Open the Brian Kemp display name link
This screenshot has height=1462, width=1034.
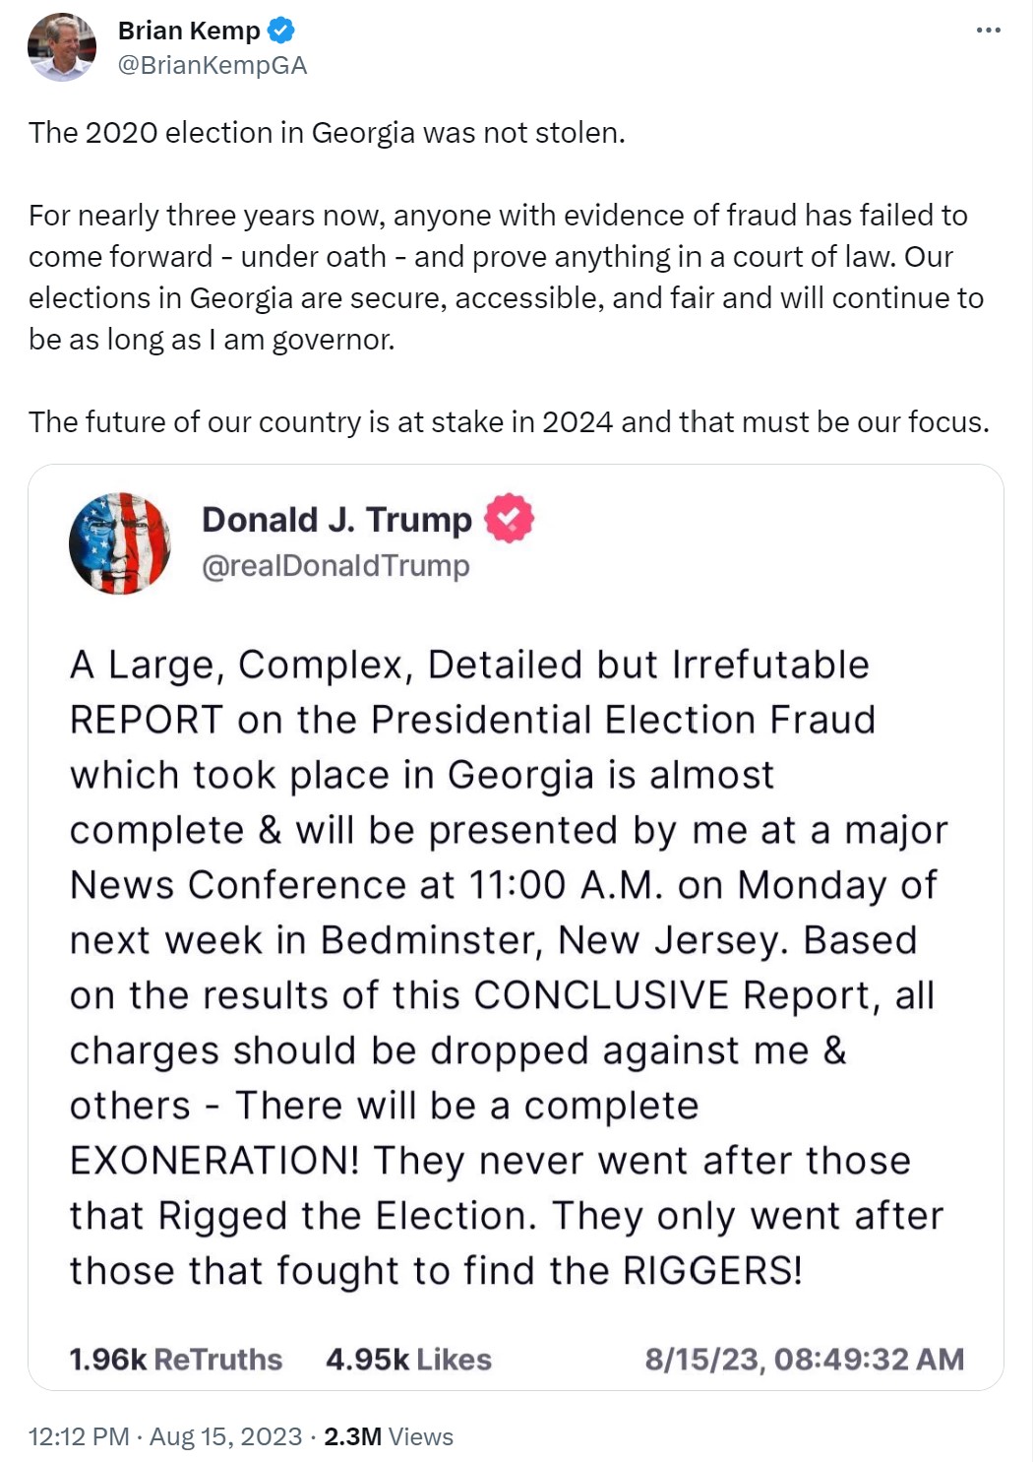pos(189,31)
